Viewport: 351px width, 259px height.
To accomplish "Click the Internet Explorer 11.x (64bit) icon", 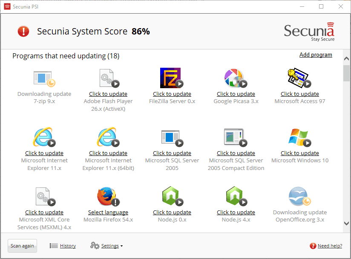I will (x=108, y=137).
